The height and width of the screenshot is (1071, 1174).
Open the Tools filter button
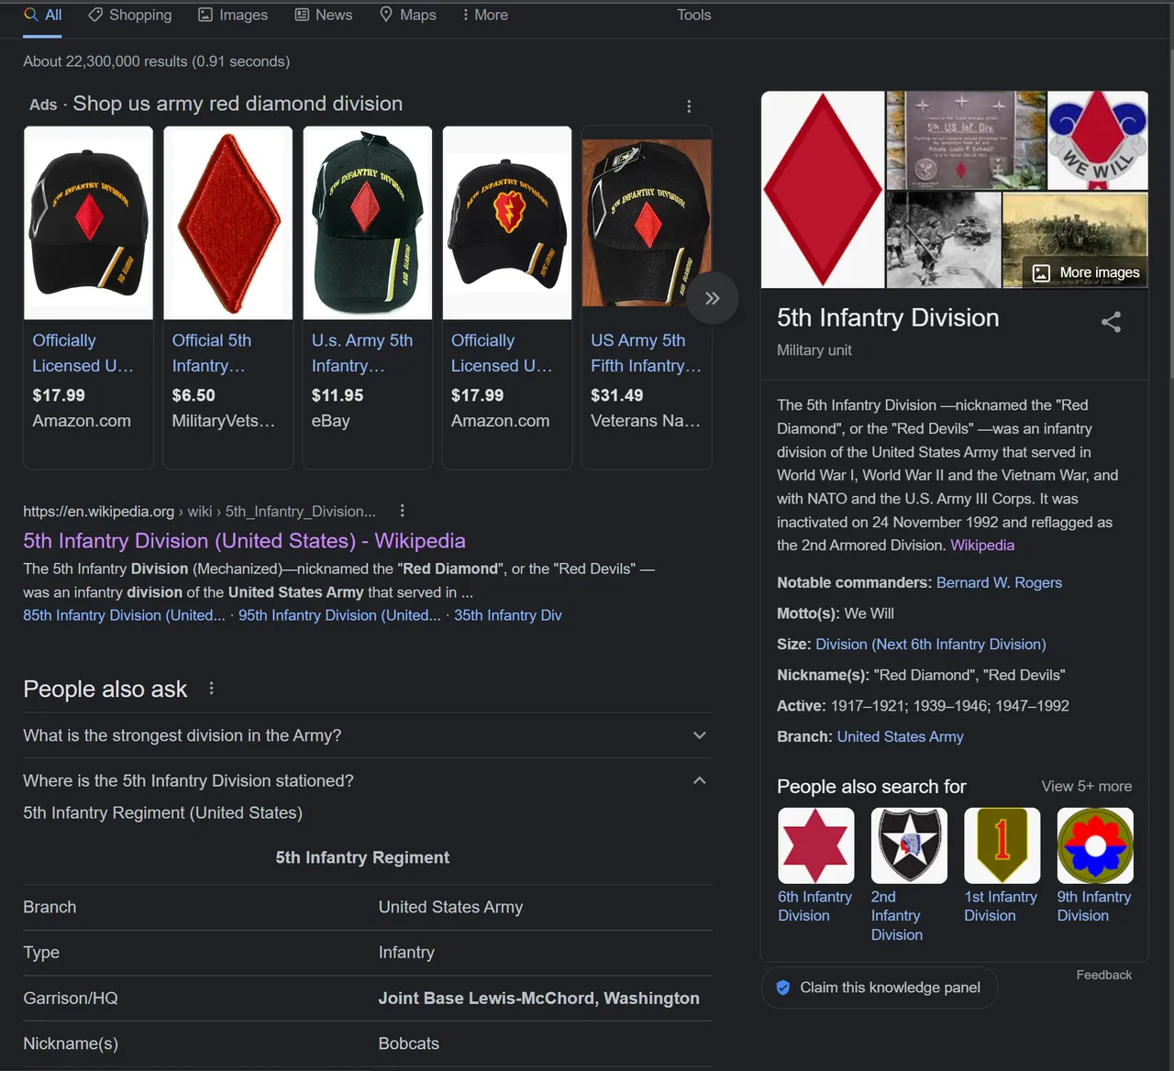(x=693, y=15)
